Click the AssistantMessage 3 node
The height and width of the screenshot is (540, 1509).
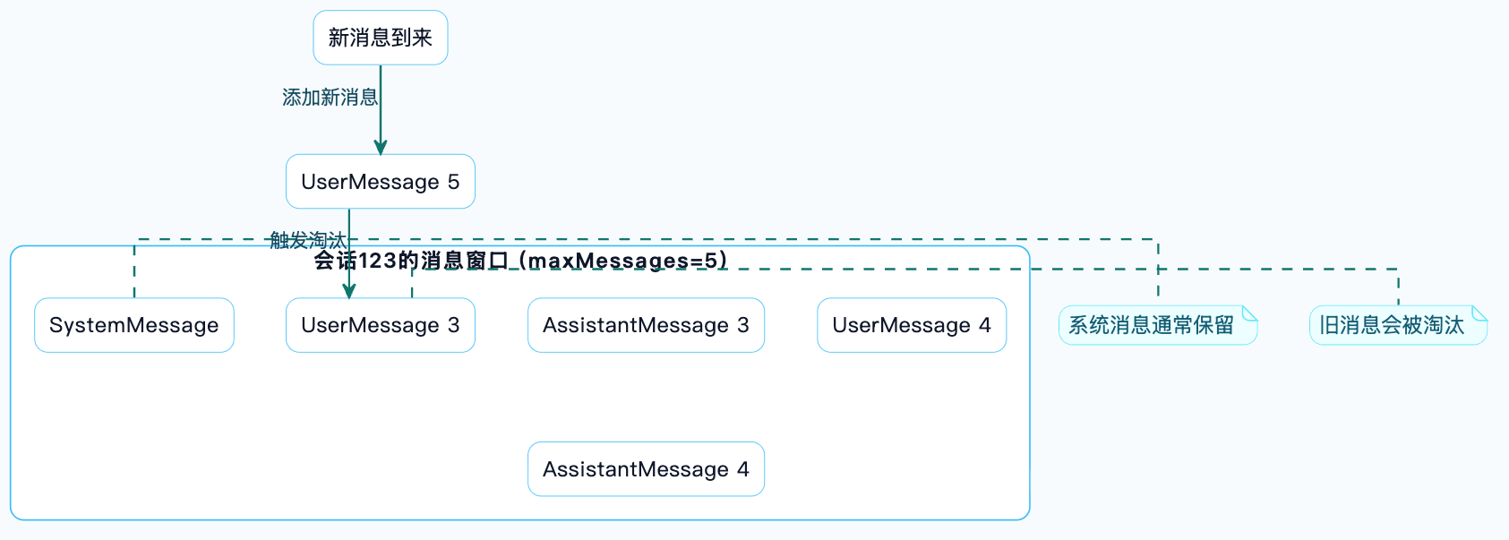click(x=646, y=325)
